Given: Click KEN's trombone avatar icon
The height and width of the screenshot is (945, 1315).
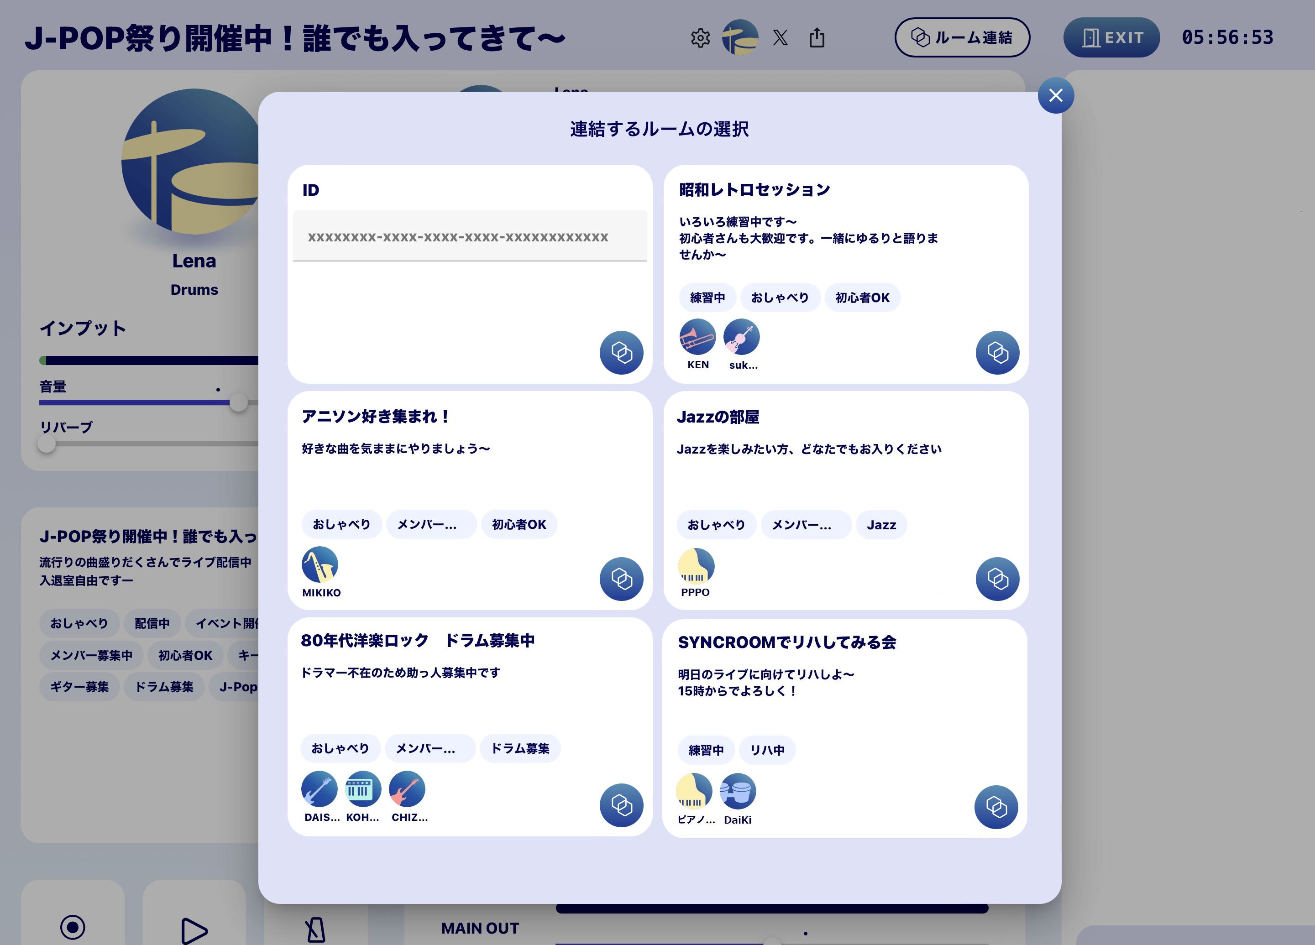Looking at the screenshot, I should click(697, 338).
